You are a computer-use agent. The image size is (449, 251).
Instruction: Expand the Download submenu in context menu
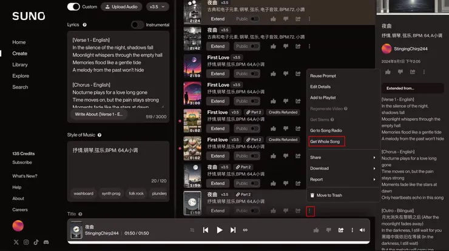[x=343, y=169]
